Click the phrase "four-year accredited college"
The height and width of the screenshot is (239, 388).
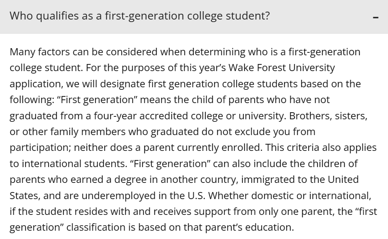point(158,116)
